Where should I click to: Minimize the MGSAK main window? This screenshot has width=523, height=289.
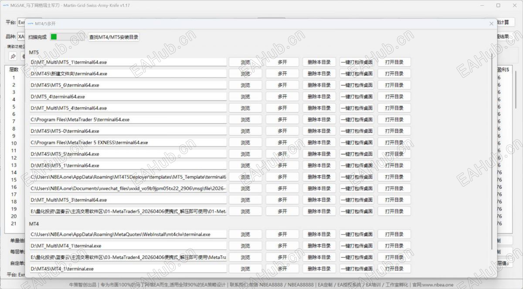pyautogui.click(x=483, y=5)
